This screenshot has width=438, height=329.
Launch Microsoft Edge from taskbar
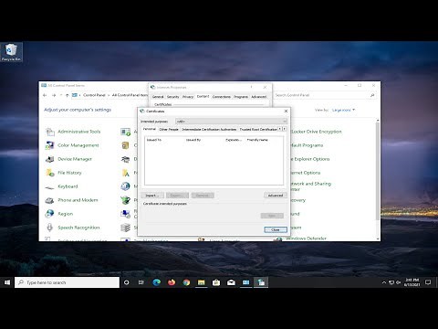157,282
